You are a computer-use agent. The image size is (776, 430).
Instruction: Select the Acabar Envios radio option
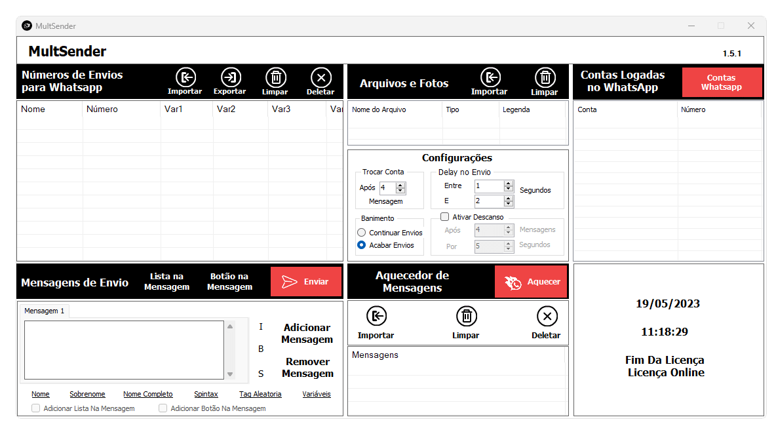pyautogui.click(x=362, y=245)
